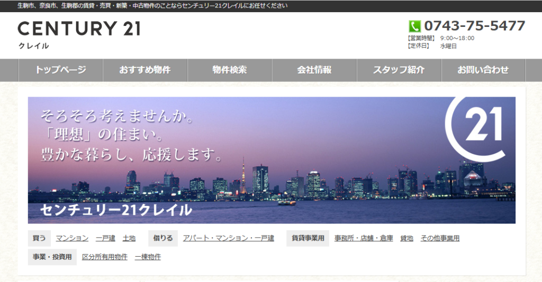
Task: Click the Tokyo skyline banner image
Action: coord(272,161)
